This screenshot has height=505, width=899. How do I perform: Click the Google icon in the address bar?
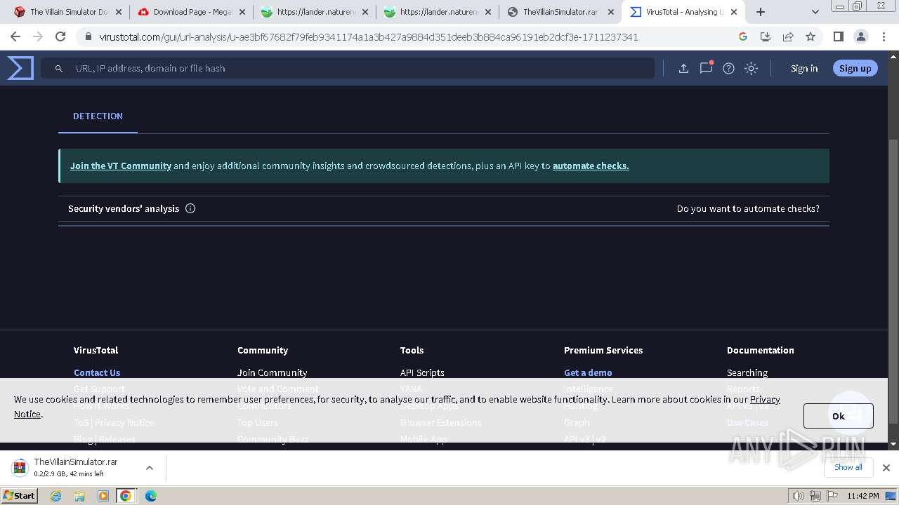(x=743, y=36)
